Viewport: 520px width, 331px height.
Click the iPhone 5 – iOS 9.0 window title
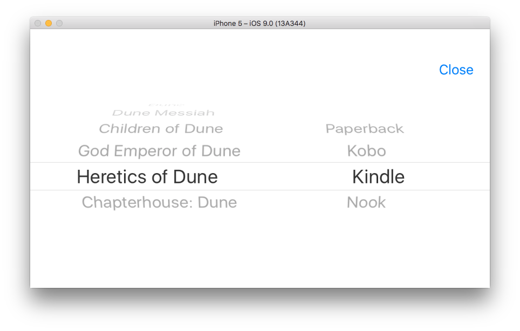[x=259, y=23]
